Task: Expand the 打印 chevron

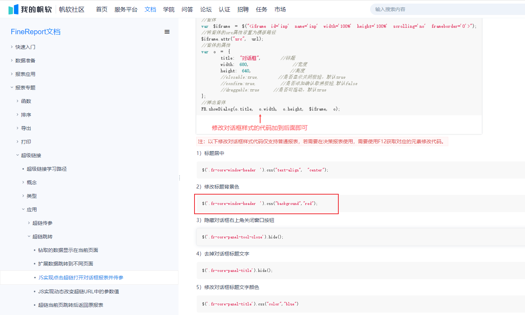Action: 17,141
